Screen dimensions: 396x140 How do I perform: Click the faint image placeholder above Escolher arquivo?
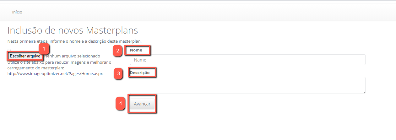pyautogui.click(x=9, y=50)
